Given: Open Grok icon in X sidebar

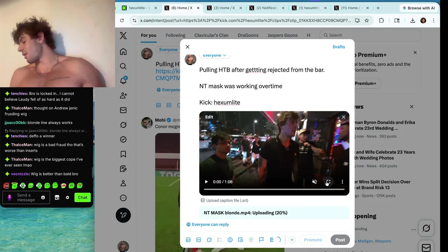Looking at the screenshot, I should pyautogui.click(x=123, y=125).
